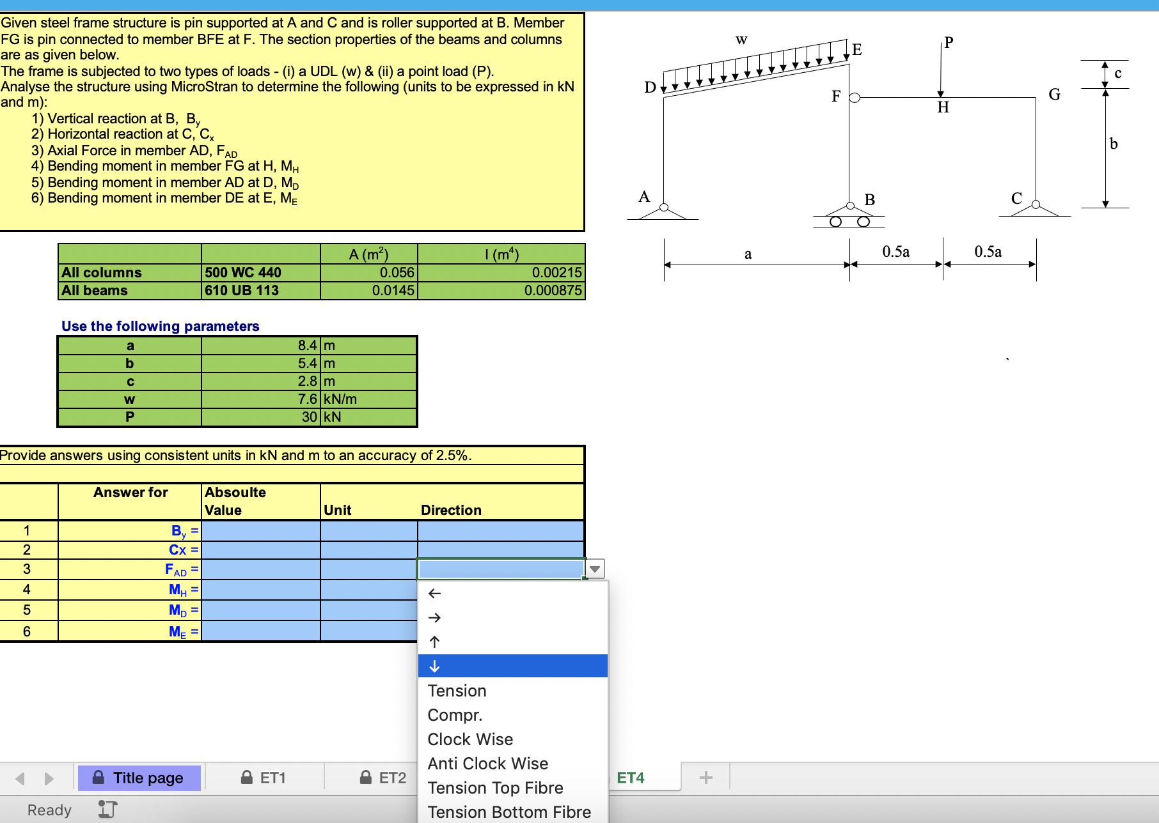Viewport: 1159px width, 823px height.
Task: Add a new sheet with the plus button
Action: pos(706,777)
